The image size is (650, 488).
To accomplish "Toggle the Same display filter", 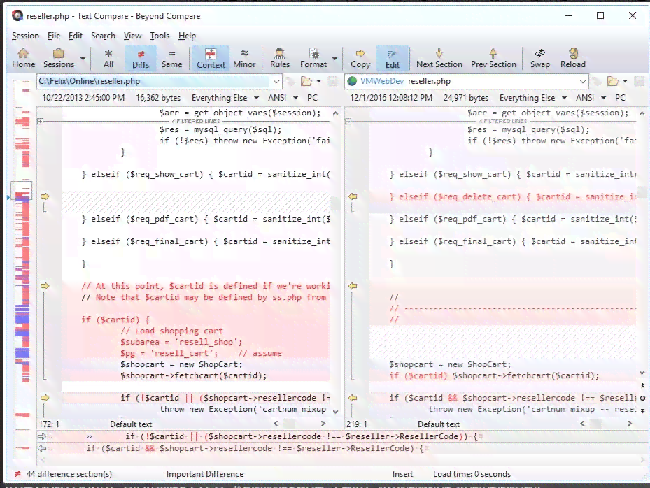I will 171,58.
